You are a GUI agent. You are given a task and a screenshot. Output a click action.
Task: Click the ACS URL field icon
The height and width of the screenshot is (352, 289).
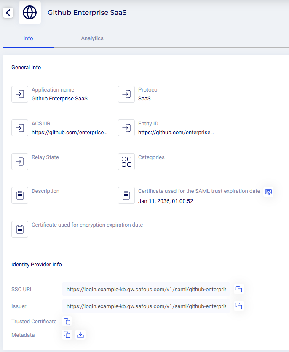20,128
